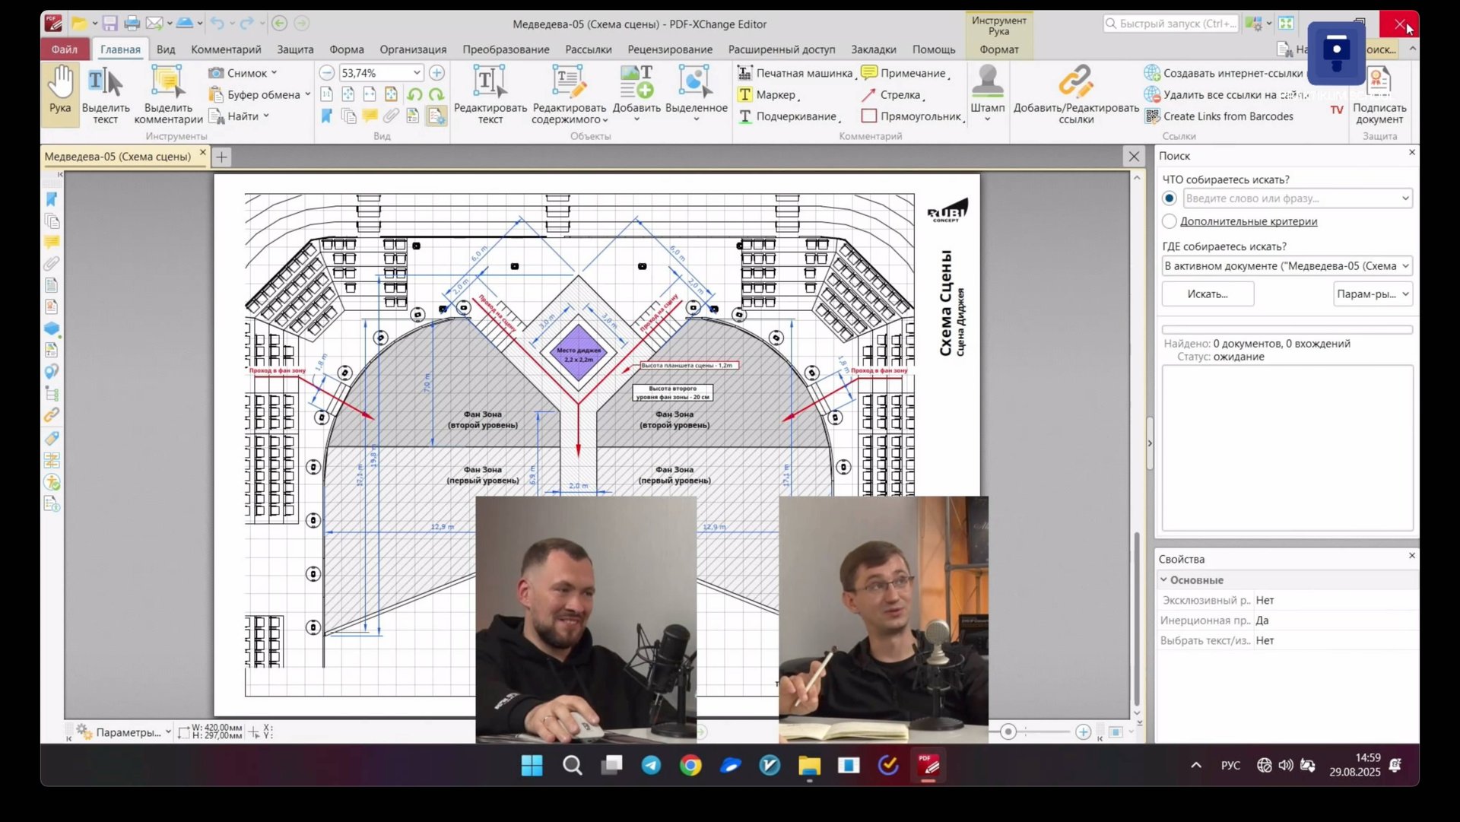The image size is (1460, 822).
Task: Select the search phrase radio button
Action: point(1170,198)
